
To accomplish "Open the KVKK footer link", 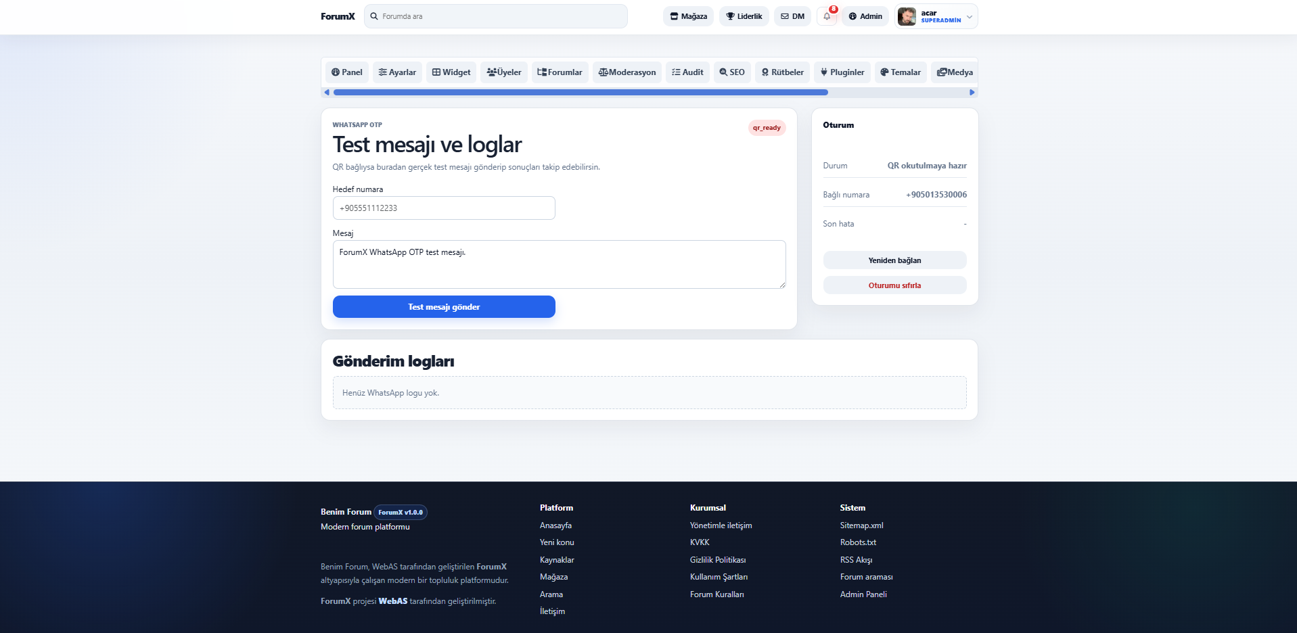I will pyautogui.click(x=700, y=542).
